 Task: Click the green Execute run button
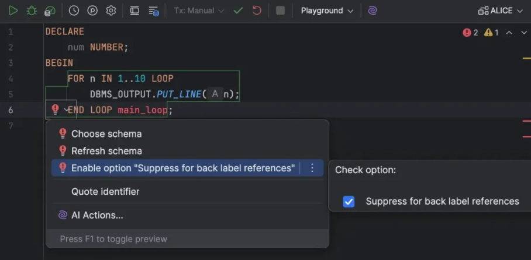tap(13, 10)
